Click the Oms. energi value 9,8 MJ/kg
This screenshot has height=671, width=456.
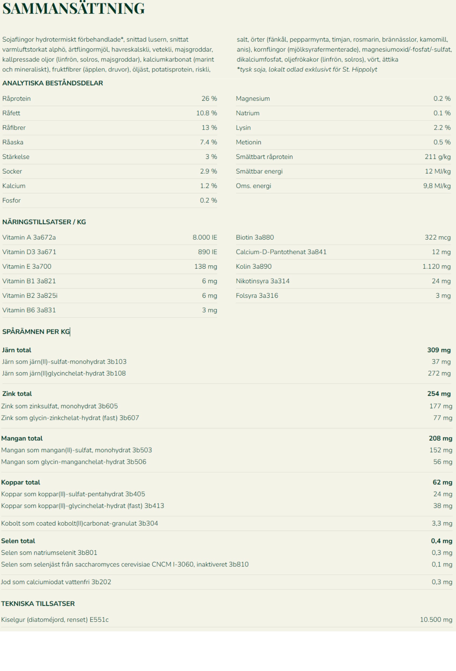point(437,186)
